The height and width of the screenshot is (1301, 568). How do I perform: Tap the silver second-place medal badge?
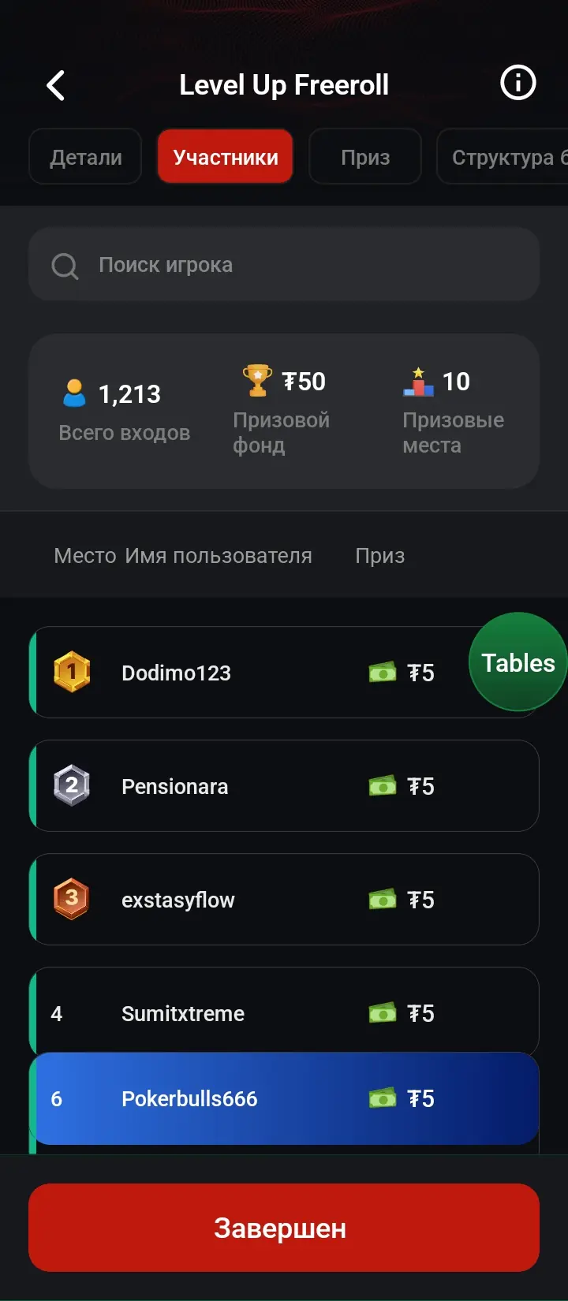click(72, 785)
